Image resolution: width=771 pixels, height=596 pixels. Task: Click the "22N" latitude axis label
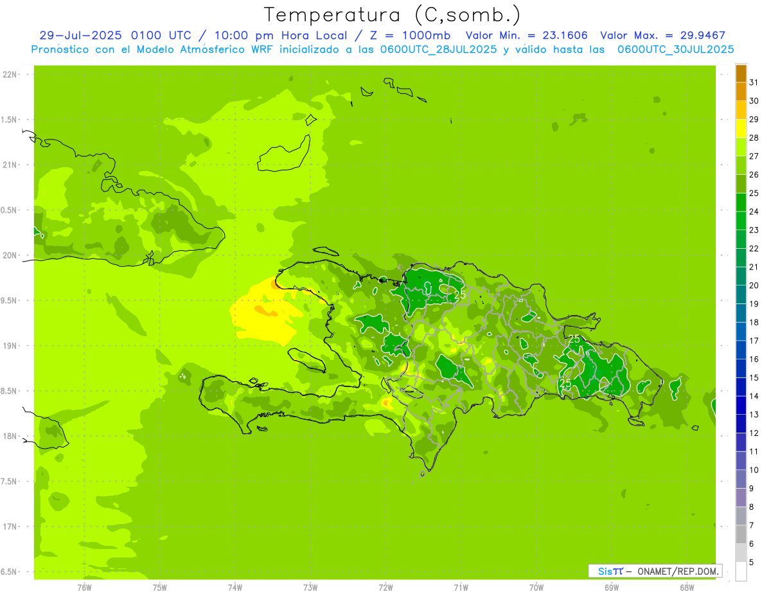tap(10, 75)
